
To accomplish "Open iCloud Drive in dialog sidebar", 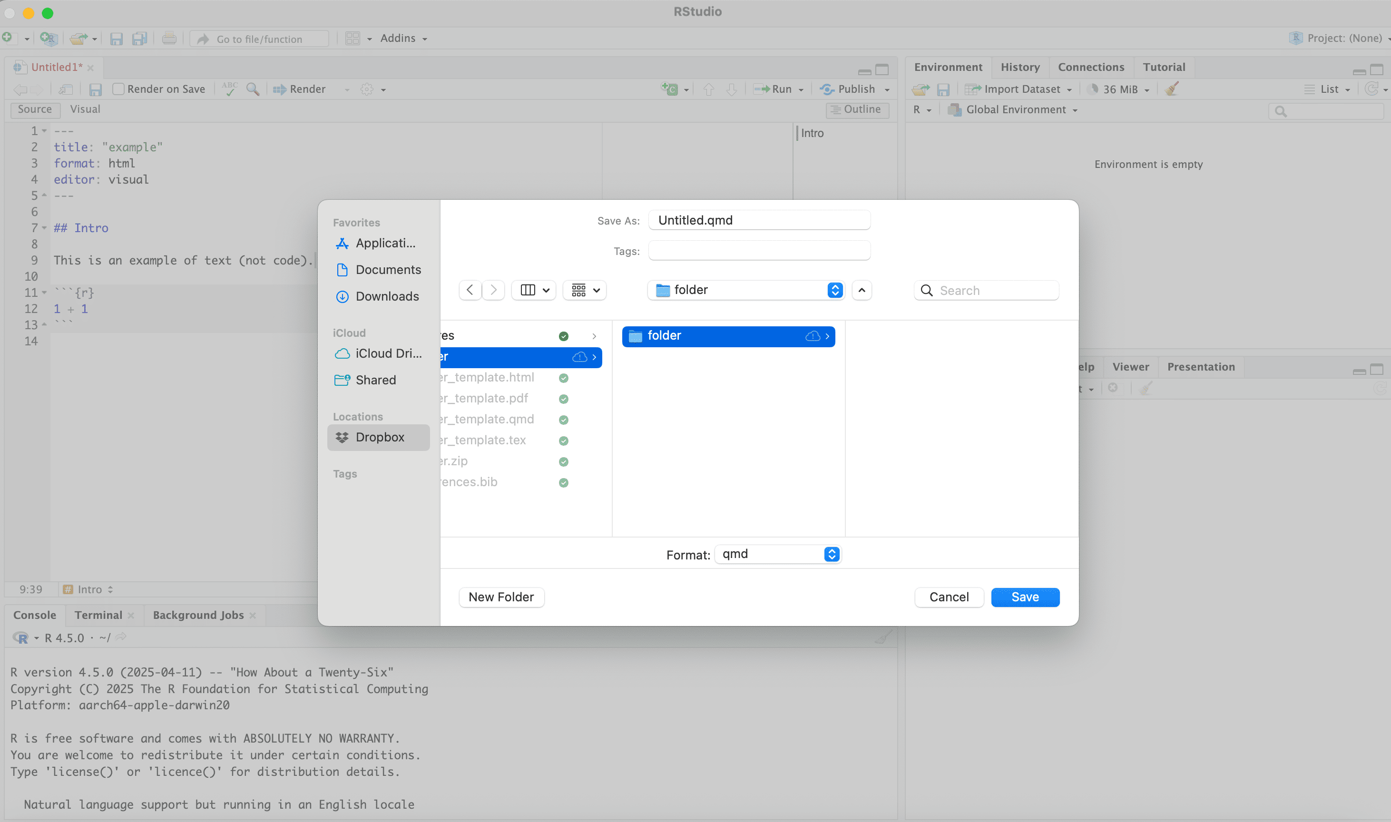I will pos(388,353).
